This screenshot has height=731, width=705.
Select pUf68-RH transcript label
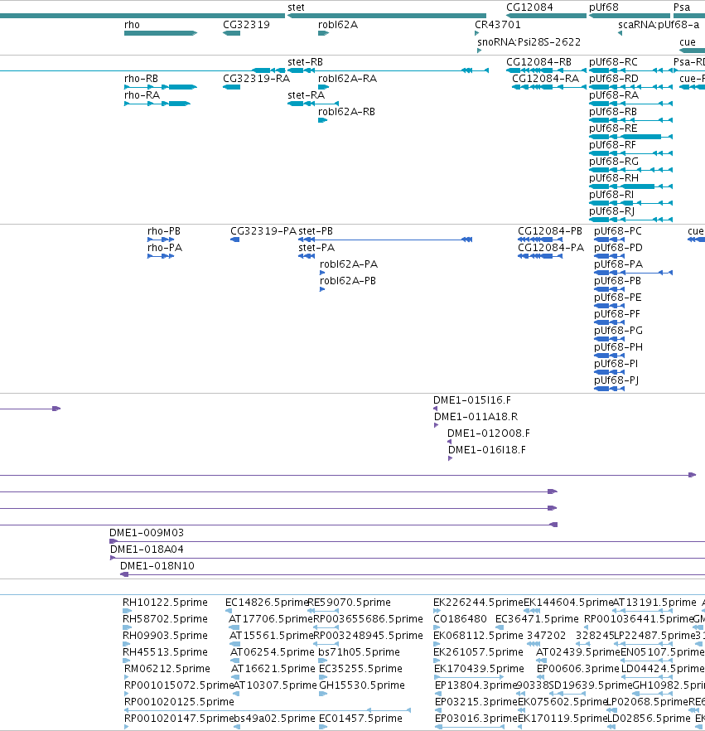[x=614, y=178]
